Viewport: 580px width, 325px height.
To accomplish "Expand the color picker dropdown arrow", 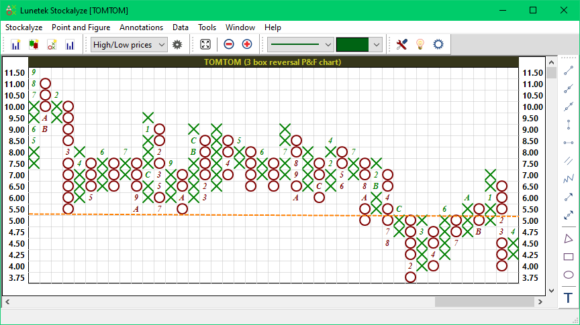I will 376,45.
